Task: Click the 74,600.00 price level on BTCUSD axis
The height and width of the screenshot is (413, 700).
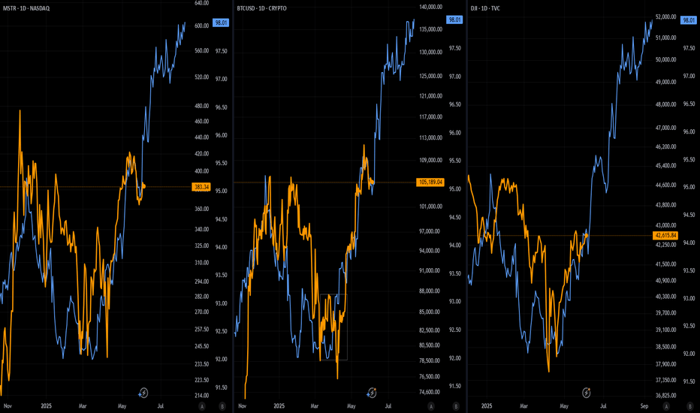Action: tap(430, 392)
